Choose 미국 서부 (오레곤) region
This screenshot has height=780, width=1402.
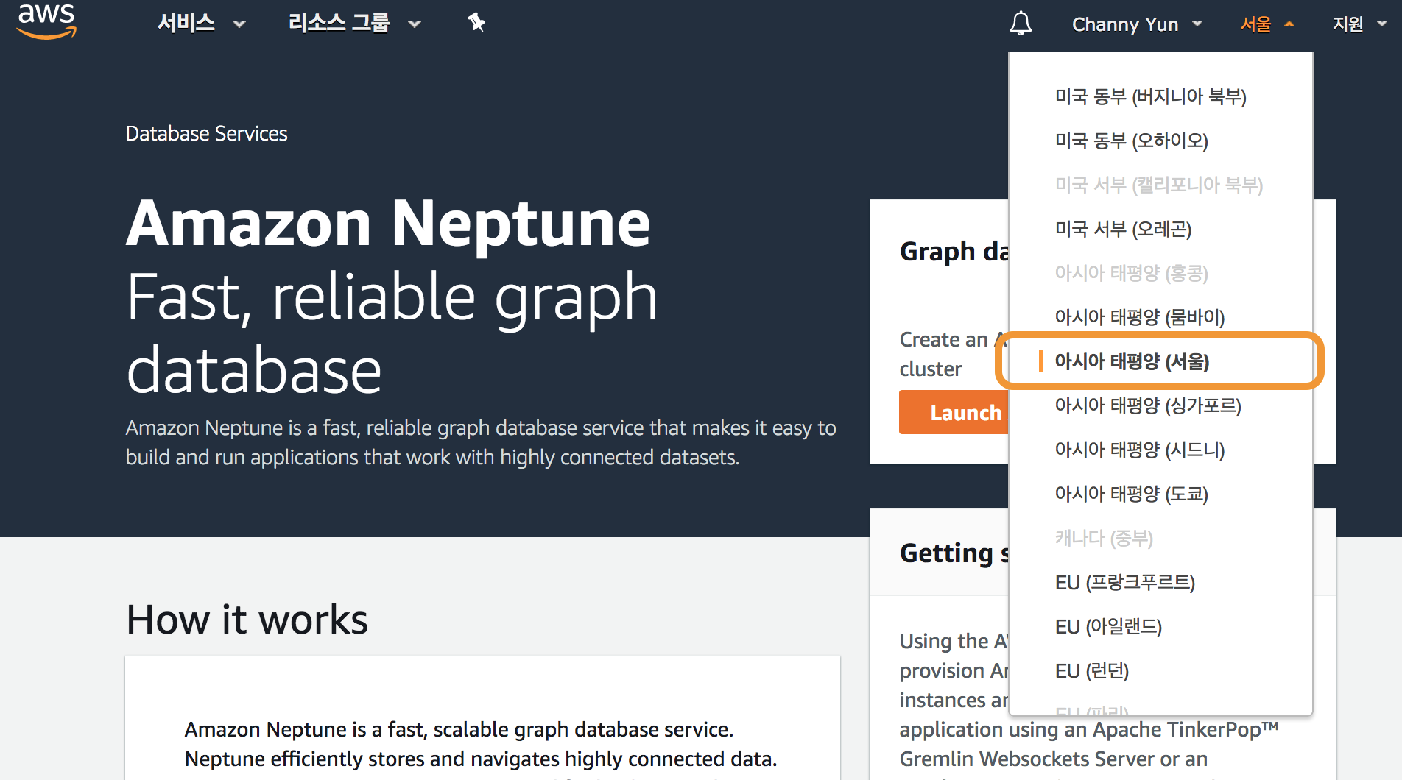[x=1123, y=229]
